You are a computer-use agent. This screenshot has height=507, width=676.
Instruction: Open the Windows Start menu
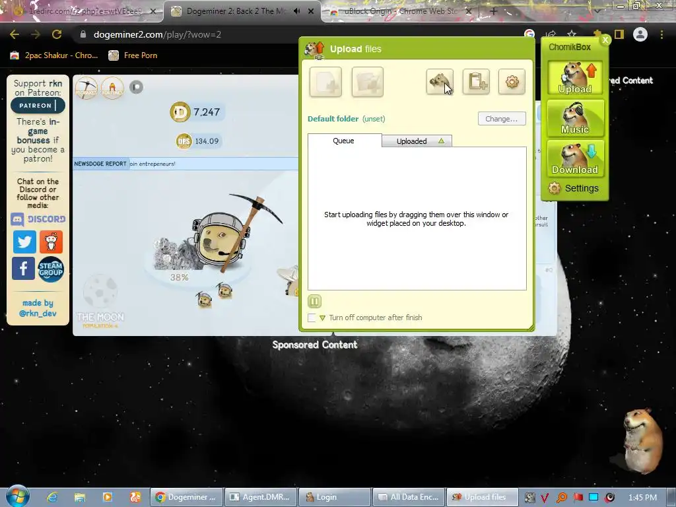pyautogui.click(x=18, y=496)
